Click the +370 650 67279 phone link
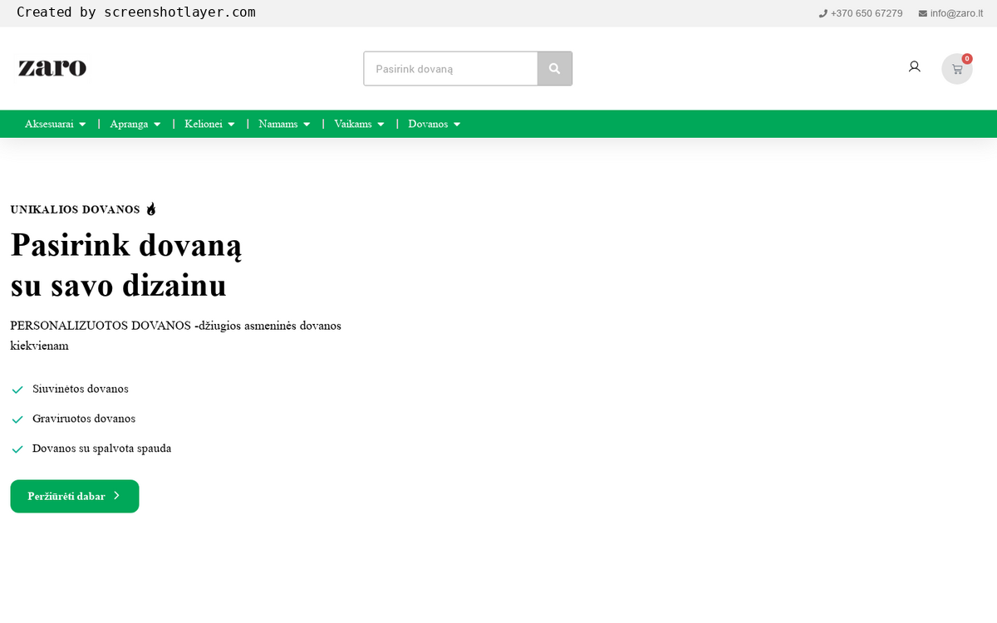Viewport: 997px width, 623px height. [x=866, y=13]
